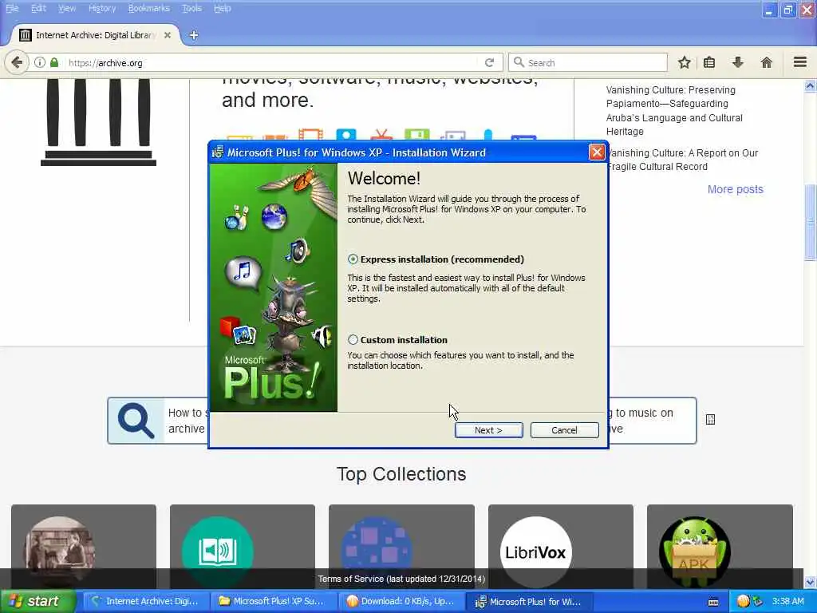The width and height of the screenshot is (817, 613).
Task: Go to Firefox home page icon
Action: point(767,62)
